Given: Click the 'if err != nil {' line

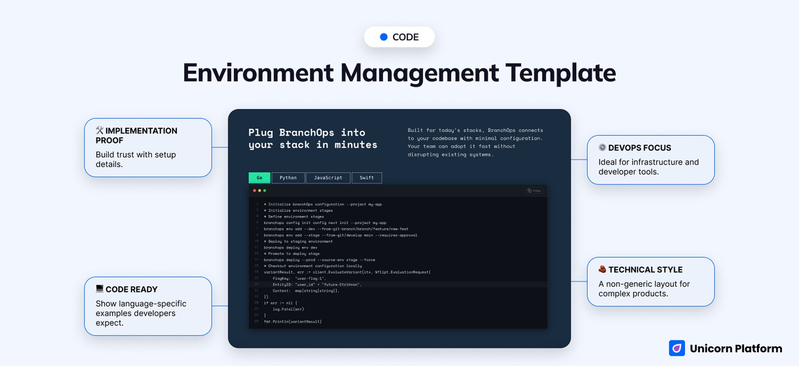Looking at the screenshot, I should [281, 303].
